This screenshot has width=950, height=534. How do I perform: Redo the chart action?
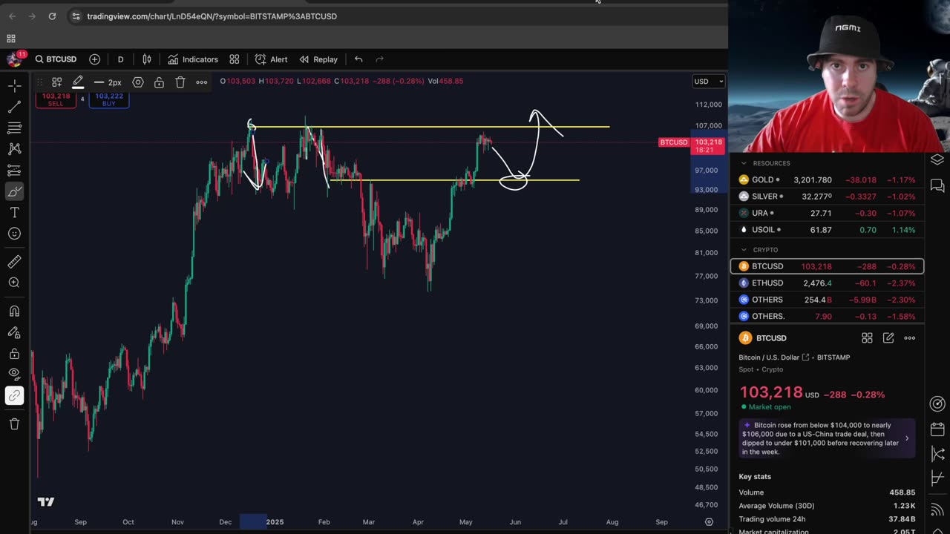tap(380, 59)
